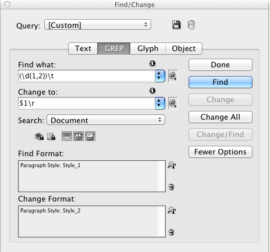Toggle Include Footnotes search option
Image resolution: width=270 pixels, height=252 pixels.
click(x=90, y=136)
